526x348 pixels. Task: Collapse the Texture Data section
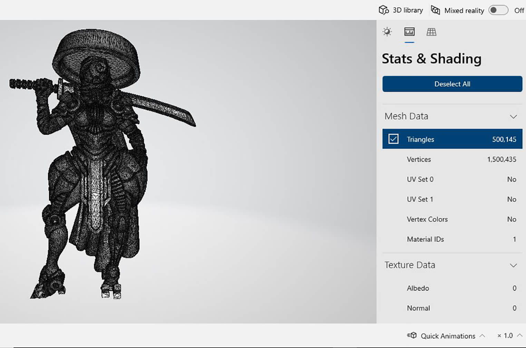click(x=513, y=265)
